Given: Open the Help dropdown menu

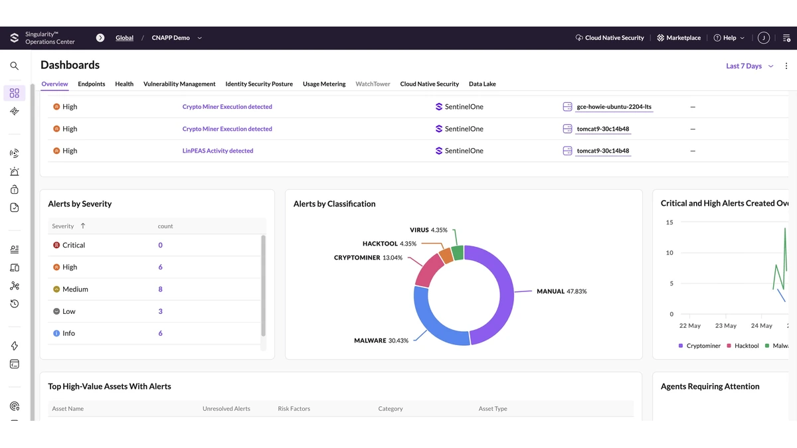Looking at the screenshot, I should pyautogui.click(x=729, y=38).
